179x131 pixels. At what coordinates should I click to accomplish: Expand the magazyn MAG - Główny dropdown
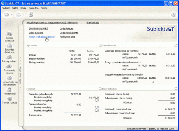[x=76, y=22]
